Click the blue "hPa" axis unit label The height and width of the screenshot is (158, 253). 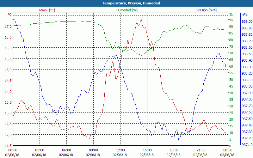coord(244,15)
